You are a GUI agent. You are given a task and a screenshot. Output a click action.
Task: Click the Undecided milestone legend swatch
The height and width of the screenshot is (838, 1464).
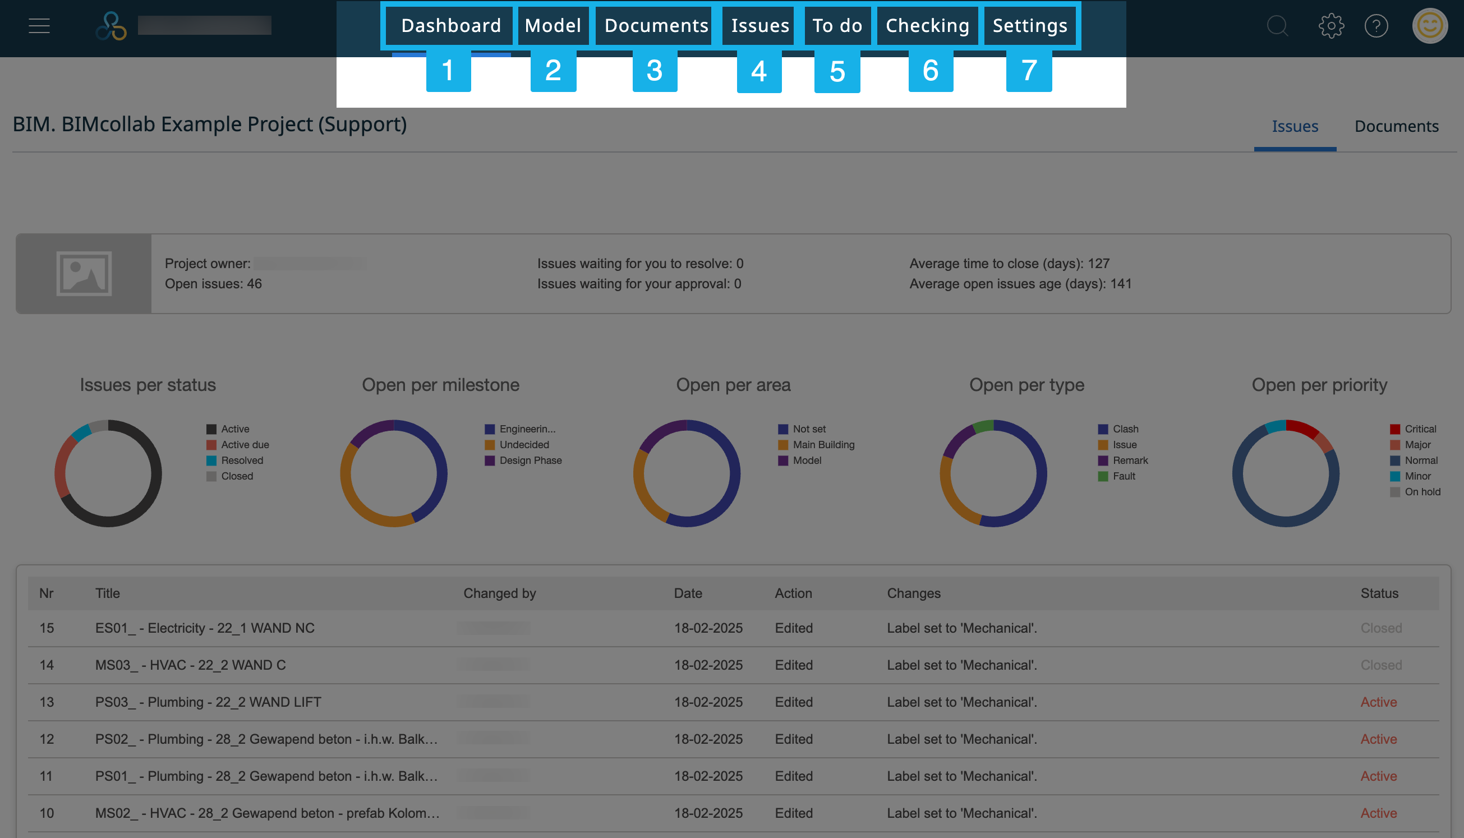point(490,445)
